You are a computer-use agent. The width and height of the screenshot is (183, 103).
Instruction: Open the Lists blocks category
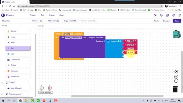pos(18,54)
